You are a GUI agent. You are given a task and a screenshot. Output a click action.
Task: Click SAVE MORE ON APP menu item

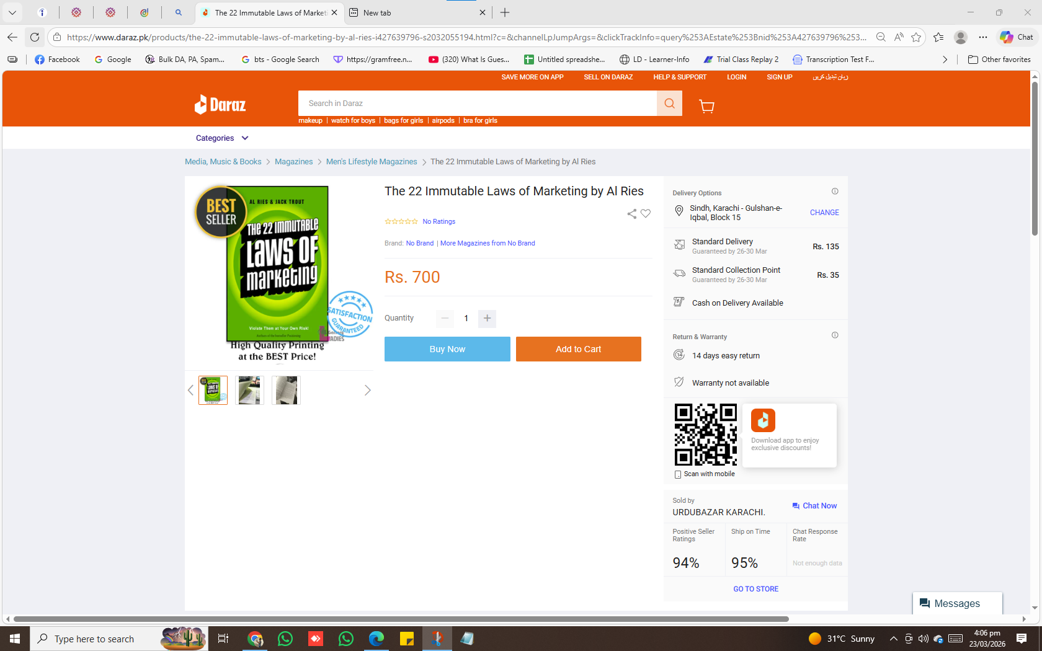click(532, 77)
